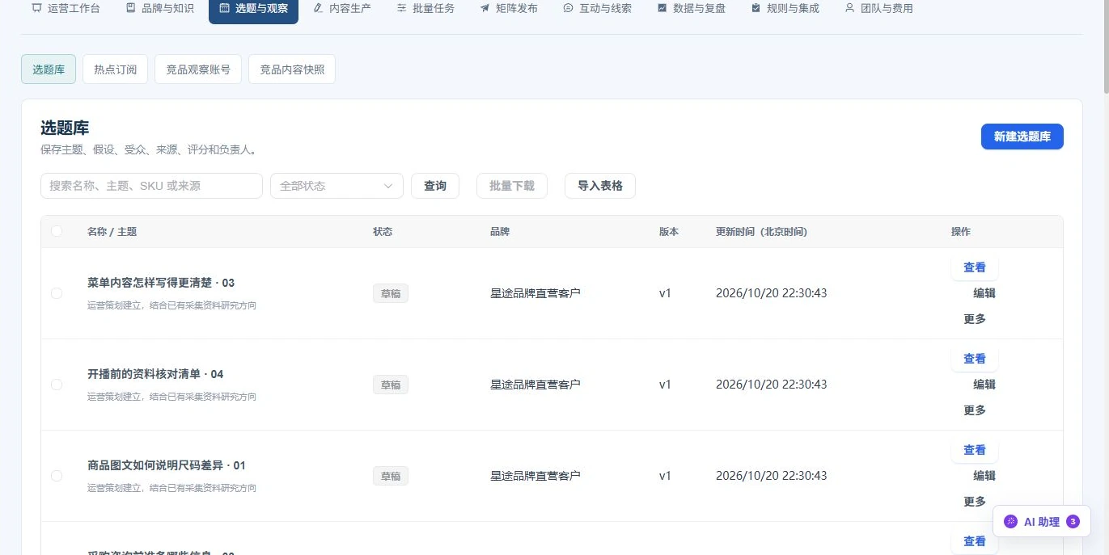Check the row 菜单内容怎样写得更清楚 · 03

coord(57,293)
